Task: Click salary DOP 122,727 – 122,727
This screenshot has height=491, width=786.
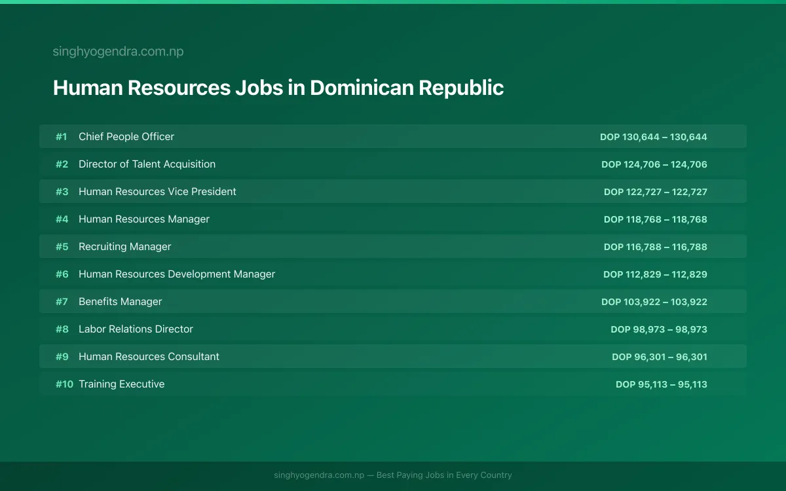Action: [x=656, y=192]
